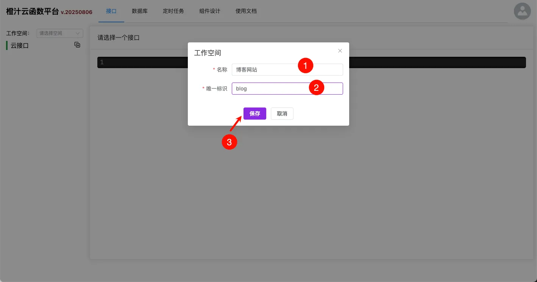Open the 使用文档 tab

[x=246, y=11]
